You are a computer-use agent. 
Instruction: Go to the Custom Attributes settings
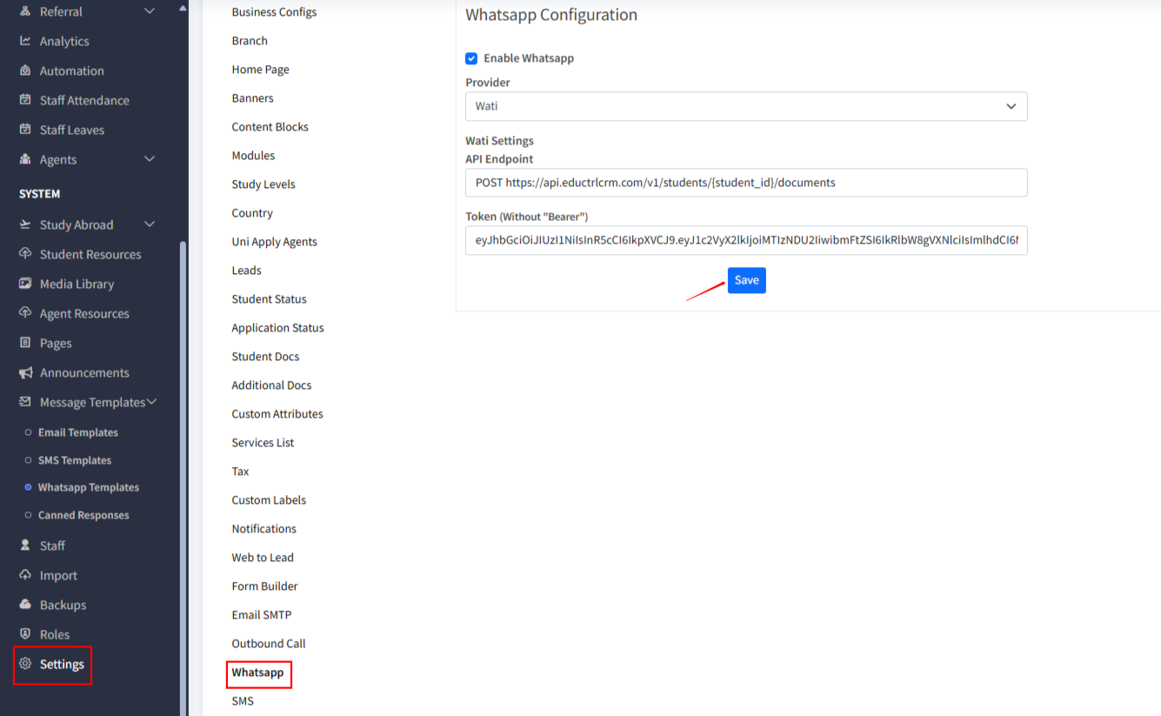pyautogui.click(x=277, y=414)
